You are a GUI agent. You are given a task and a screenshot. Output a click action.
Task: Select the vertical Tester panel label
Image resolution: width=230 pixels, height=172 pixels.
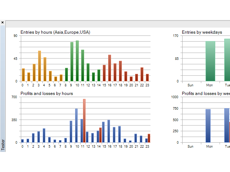coord(3,144)
